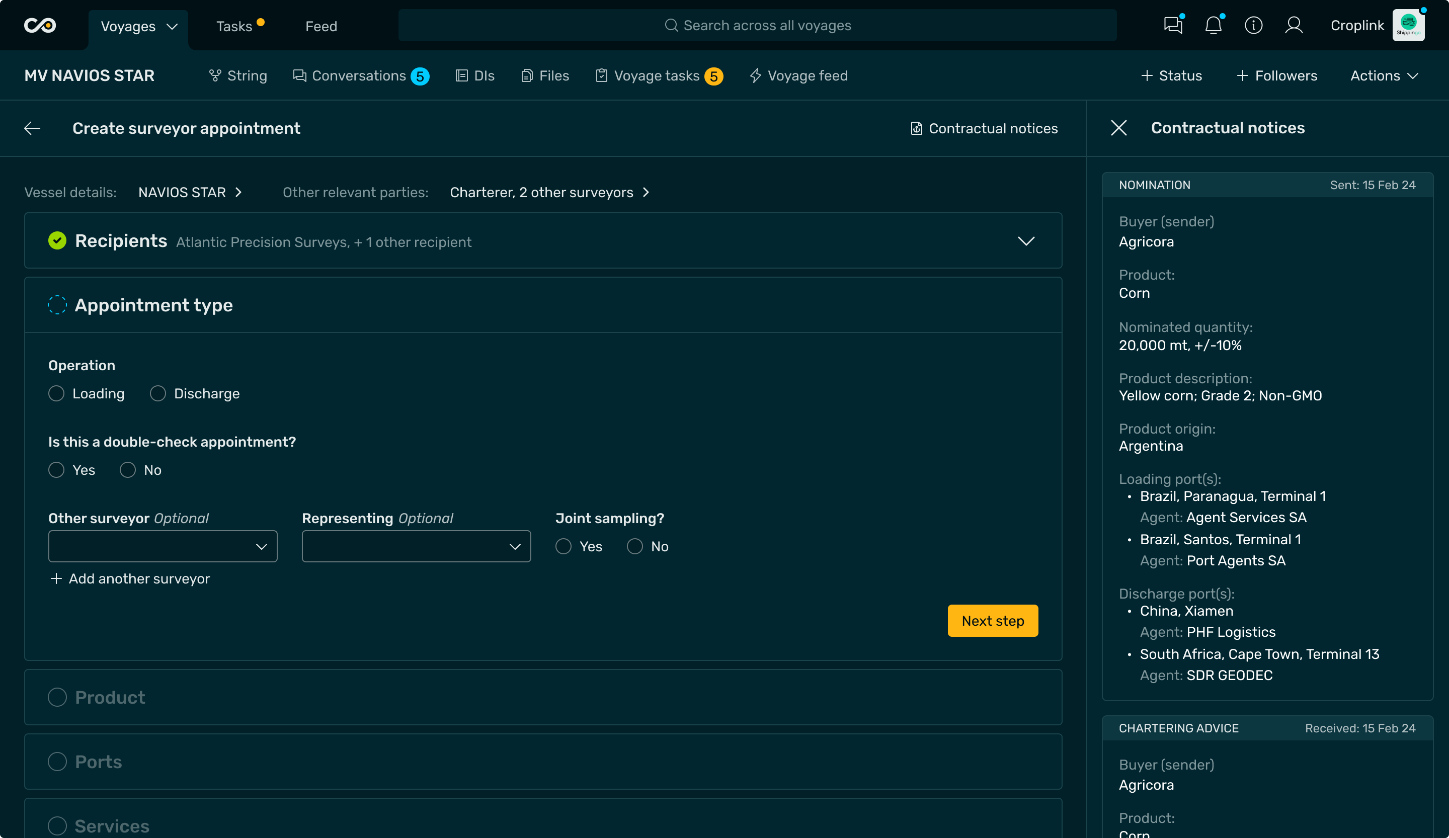Choose Yes for joint sampling
The height and width of the screenshot is (838, 1449).
click(563, 547)
